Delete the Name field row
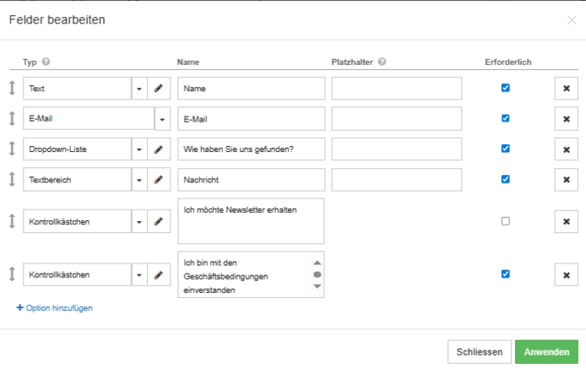This screenshot has height=374, width=586. pyautogui.click(x=567, y=89)
